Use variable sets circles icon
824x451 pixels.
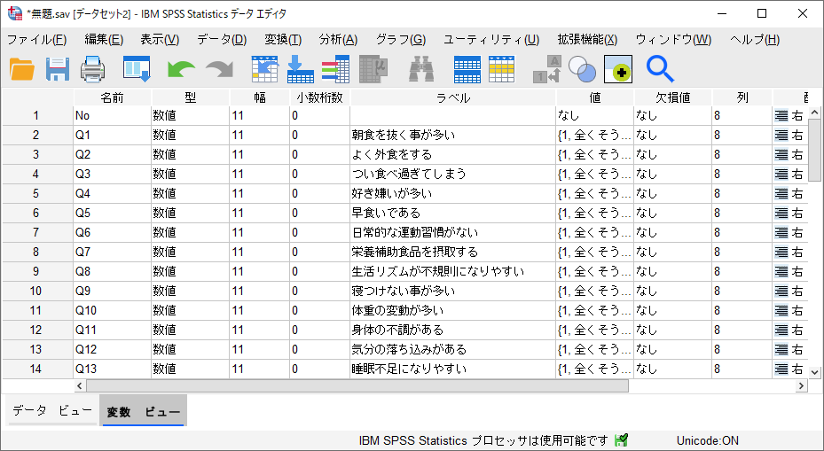[x=582, y=69]
